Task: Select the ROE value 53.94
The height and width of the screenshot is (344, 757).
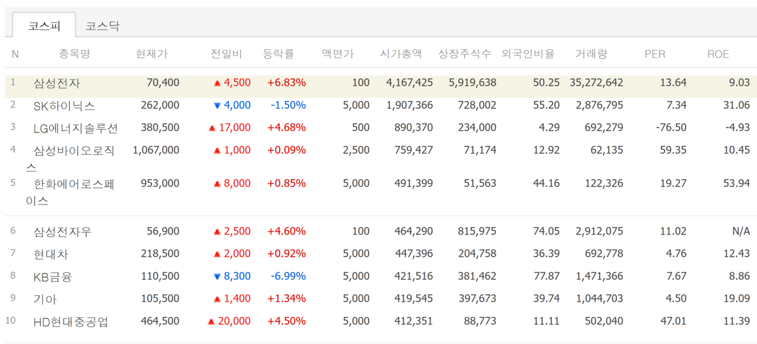Action: point(736,183)
